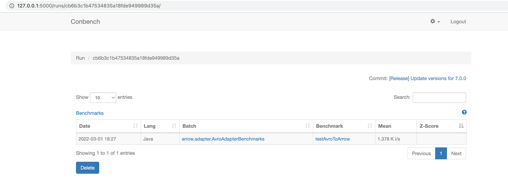Open the Release Update versions commit link
Screen dimensions: 508x178
point(427,78)
